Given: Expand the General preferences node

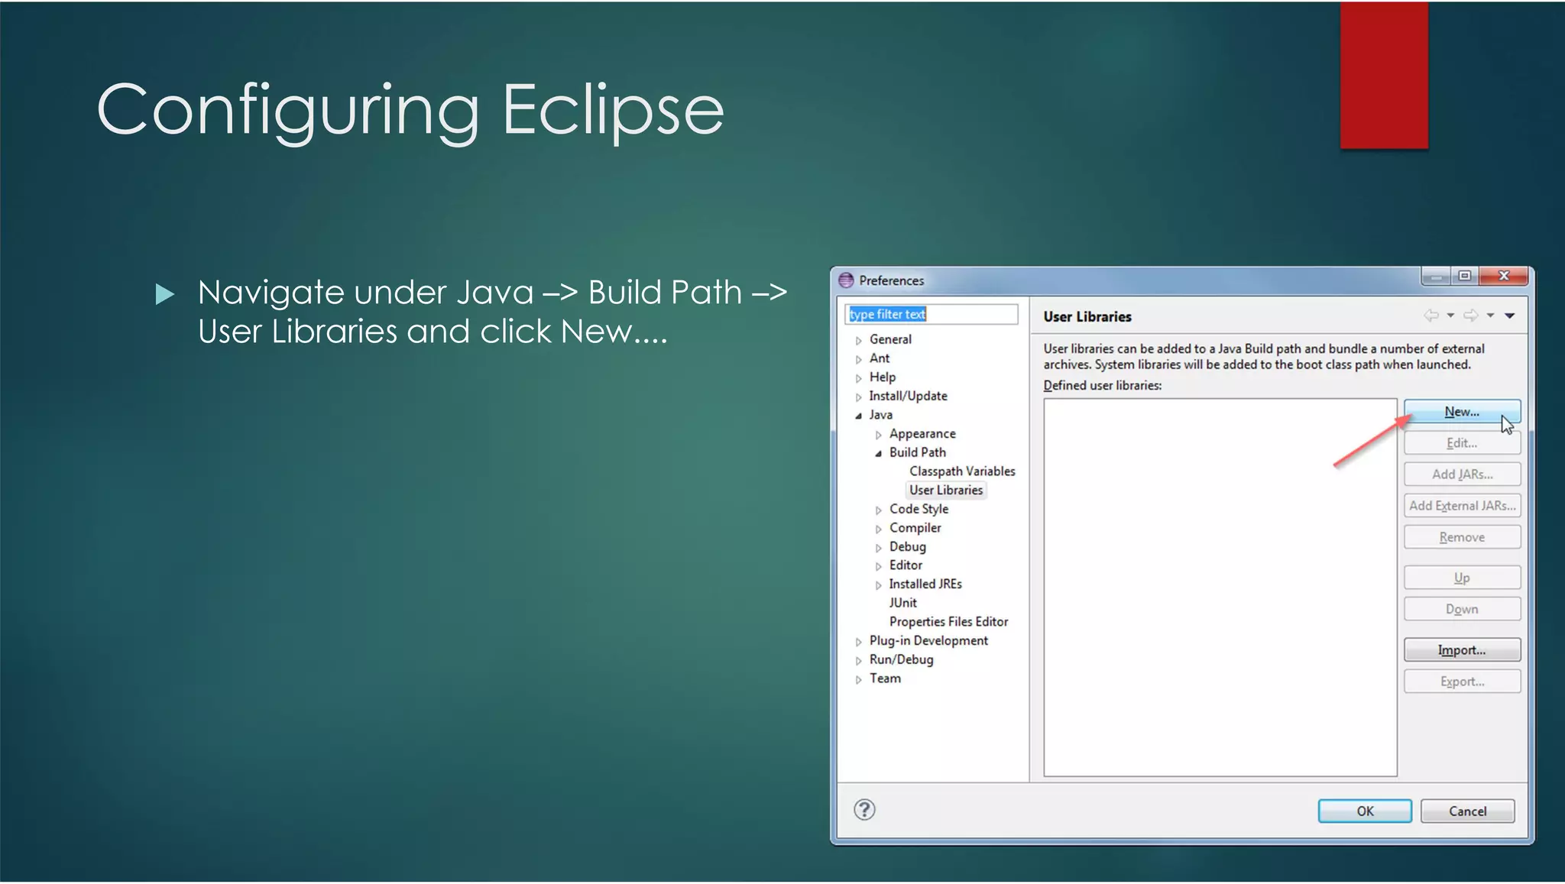Looking at the screenshot, I should (858, 340).
